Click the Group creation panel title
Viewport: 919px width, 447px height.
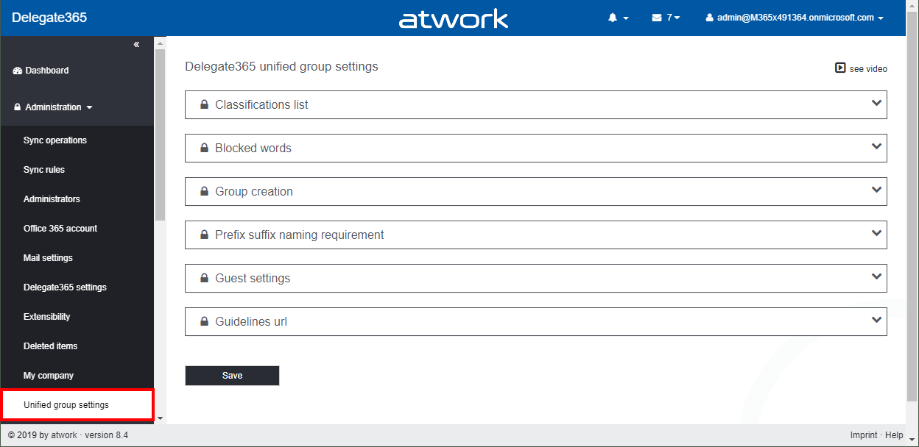coord(254,191)
